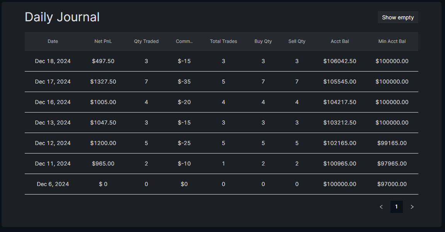Viewport: 445px width, 232px height.
Task: Open the Dec 17, 2024 journal row
Action: 53,82
